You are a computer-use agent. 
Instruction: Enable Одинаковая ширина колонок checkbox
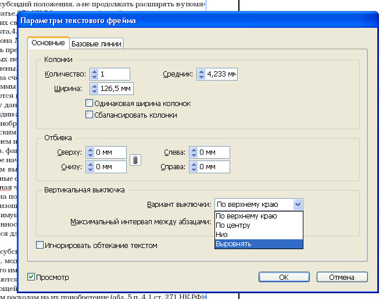89,103
